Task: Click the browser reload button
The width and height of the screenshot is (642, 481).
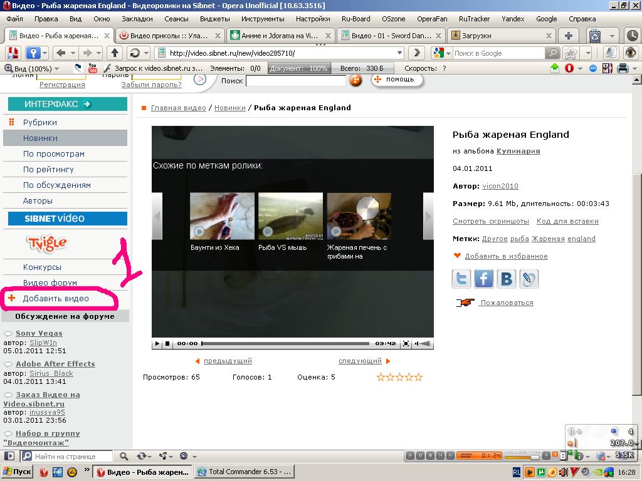Action: pos(134,53)
